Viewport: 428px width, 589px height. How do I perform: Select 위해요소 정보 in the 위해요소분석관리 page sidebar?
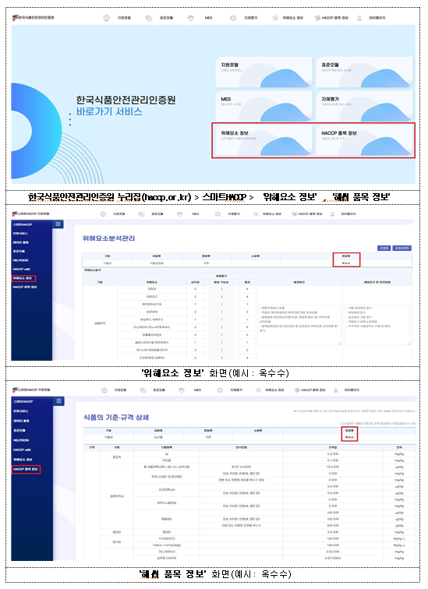coord(23,278)
